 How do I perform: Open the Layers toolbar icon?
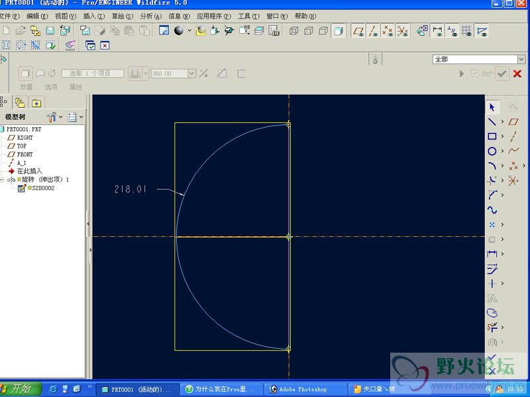pos(259,31)
